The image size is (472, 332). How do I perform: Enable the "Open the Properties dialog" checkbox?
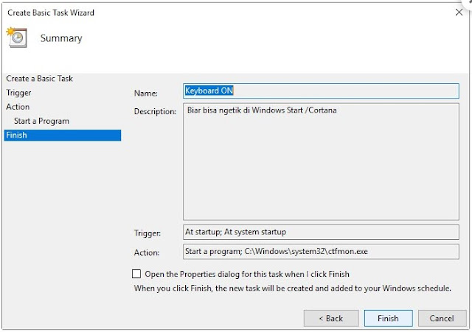pyautogui.click(x=136, y=274)
